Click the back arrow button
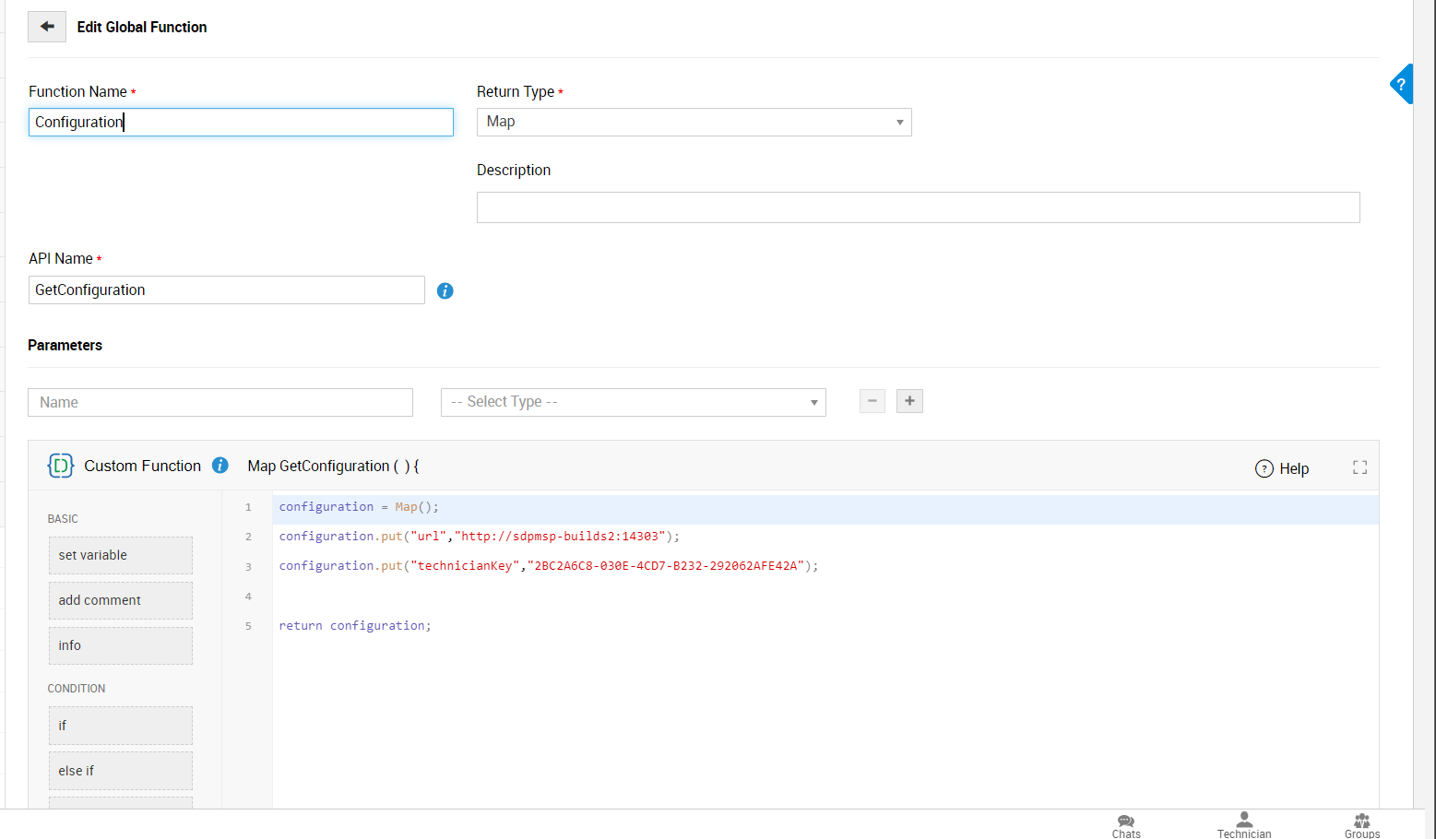The image size is (1436, 839). 47,27
